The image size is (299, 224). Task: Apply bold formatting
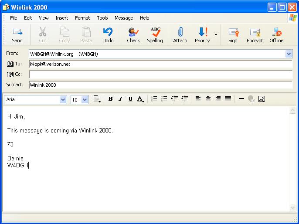110,99
